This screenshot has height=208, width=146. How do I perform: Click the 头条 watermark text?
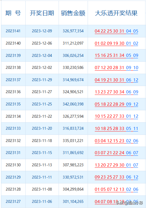[x=120, y=203]
